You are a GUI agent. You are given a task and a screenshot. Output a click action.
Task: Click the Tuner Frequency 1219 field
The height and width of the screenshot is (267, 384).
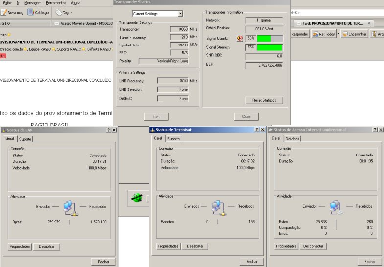(x=179, y=37)
